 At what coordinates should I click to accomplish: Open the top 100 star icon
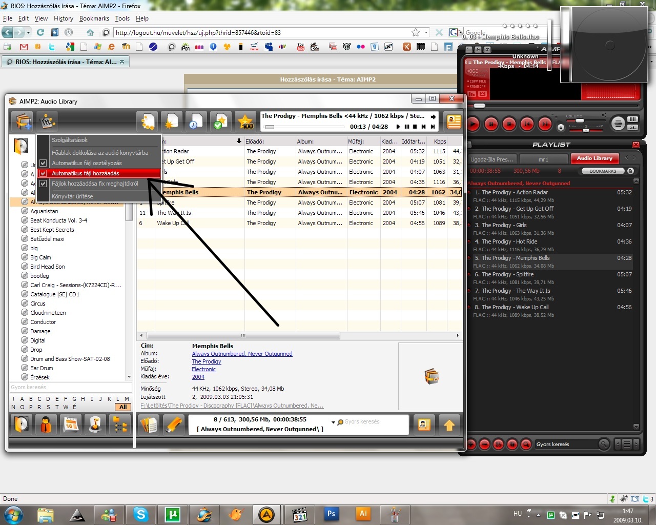tap(245, 122)
